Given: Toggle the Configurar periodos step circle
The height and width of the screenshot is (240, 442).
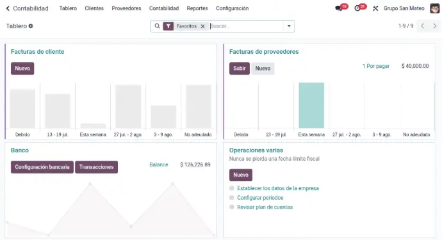Looking at the screenshot, I should (232, 198).
